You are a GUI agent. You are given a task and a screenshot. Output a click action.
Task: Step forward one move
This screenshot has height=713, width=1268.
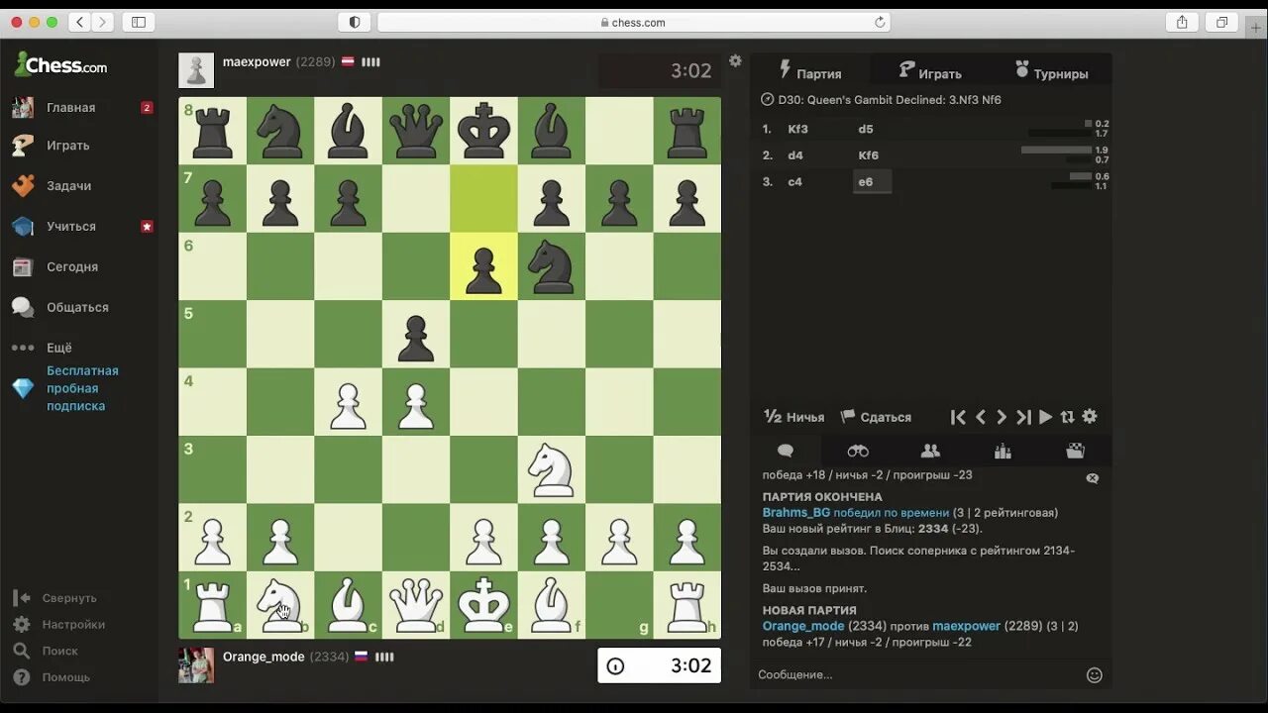(1002, 417)
